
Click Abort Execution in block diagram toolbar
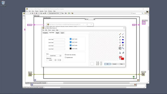pyautogui.click(x=35, y=13)
